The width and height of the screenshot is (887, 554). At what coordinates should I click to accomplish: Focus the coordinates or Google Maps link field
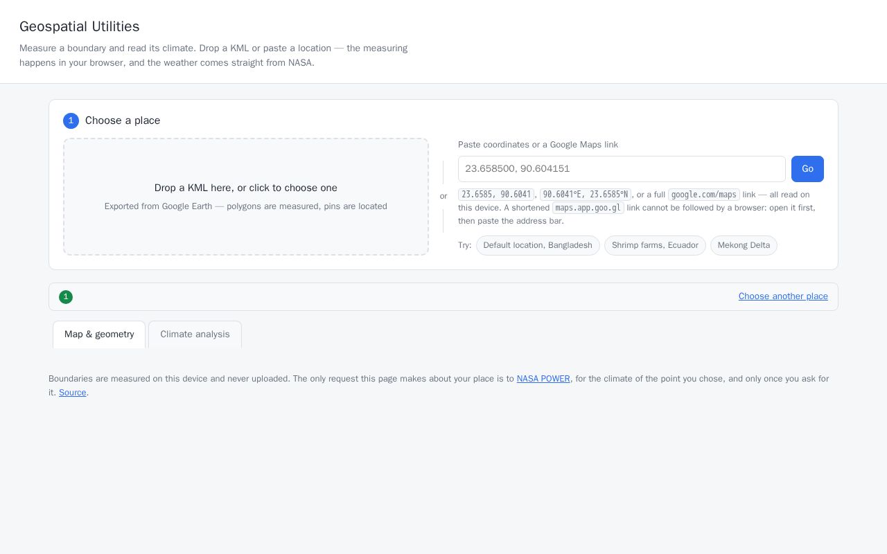(x=622, y=169)
